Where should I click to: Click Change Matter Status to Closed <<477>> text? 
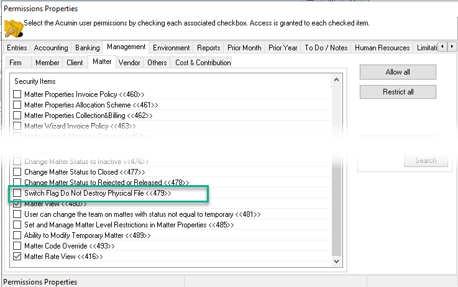[x=85, y=172]
